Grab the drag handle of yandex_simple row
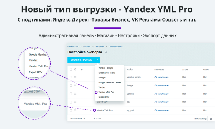This screenshot has width=215, height=129. tap(75, 77)
